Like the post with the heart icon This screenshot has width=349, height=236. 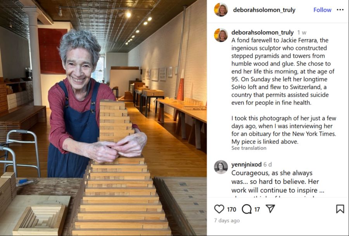pyautogui.click(x=219, y=209)
